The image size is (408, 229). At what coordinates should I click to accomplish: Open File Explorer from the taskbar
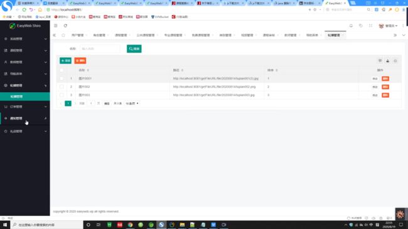pos(182,225)
